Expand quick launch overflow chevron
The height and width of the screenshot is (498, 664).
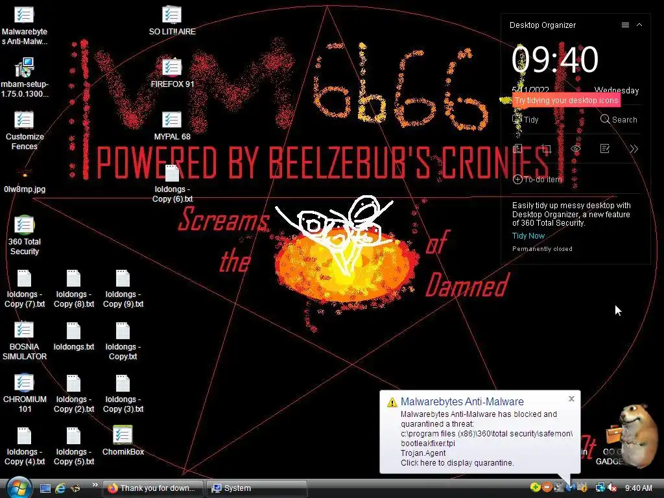click(x=95, y=484)
